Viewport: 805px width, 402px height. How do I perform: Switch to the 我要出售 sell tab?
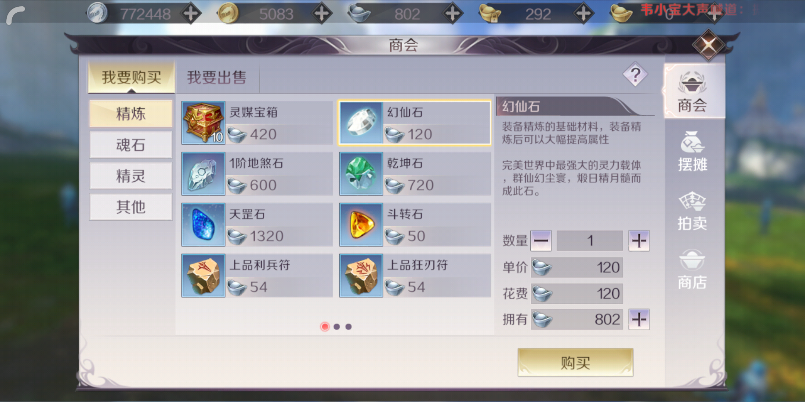click(x=217, y=77)
